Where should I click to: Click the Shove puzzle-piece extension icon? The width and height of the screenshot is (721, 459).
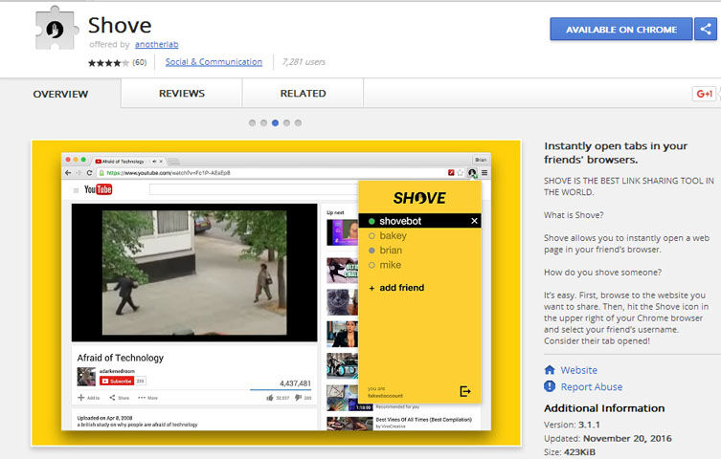click(56, 29)
